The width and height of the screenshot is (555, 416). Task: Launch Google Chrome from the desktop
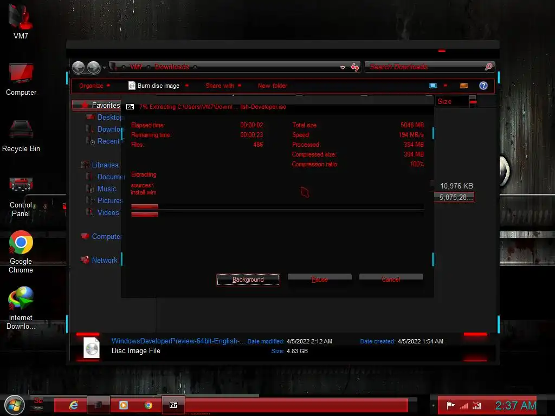click(21, 252)
